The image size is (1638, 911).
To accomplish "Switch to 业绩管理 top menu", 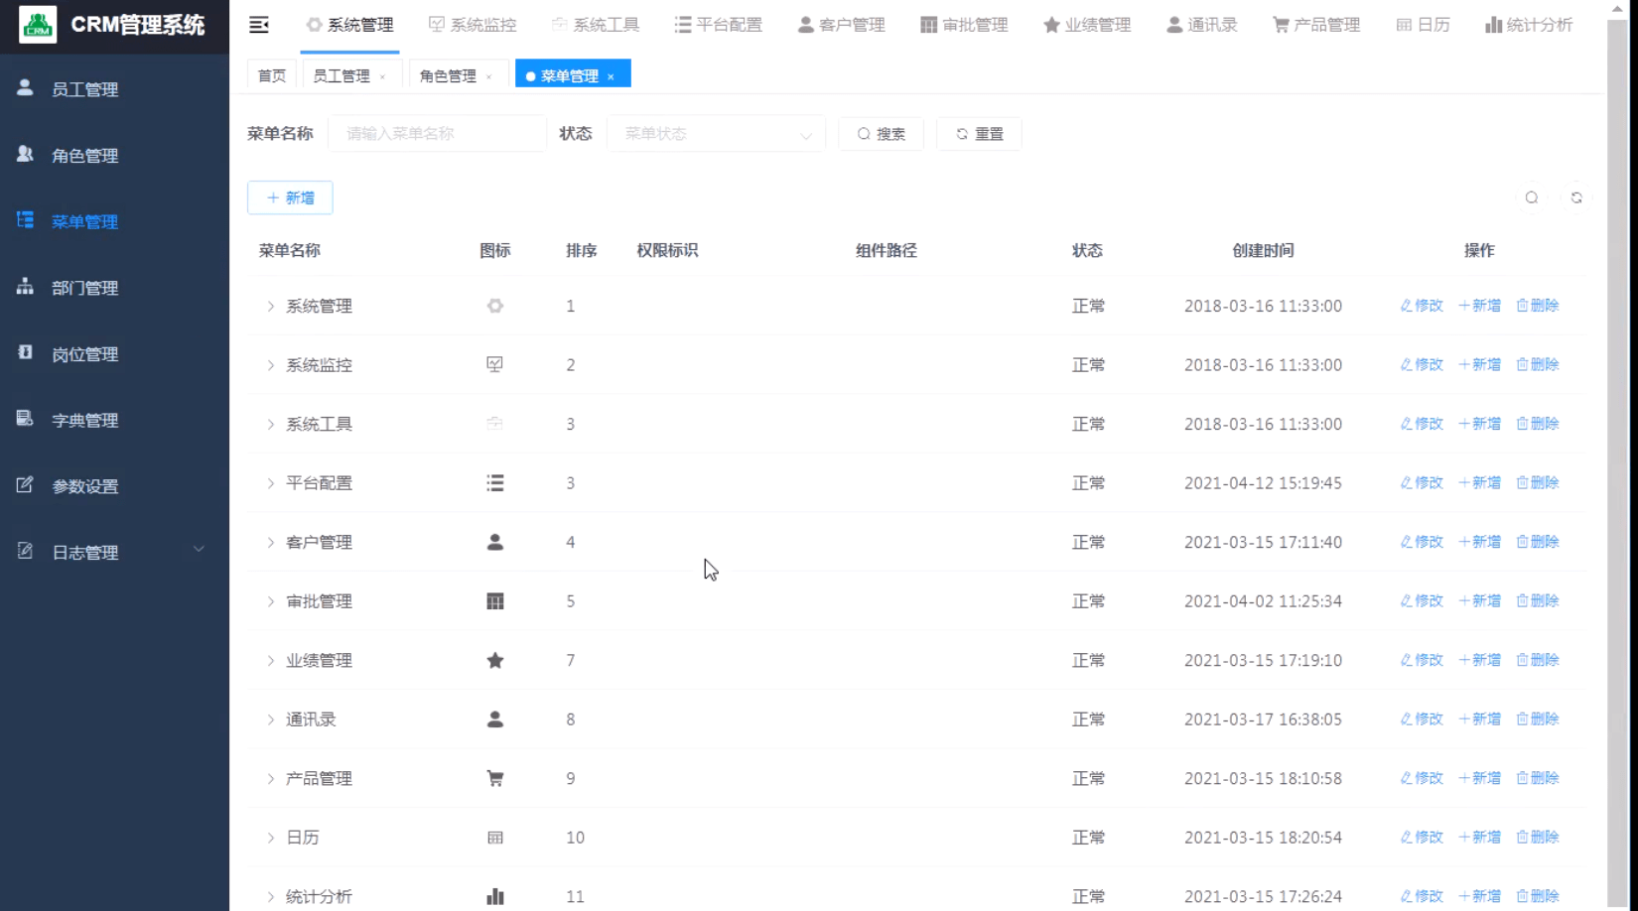I will 1087,25.
